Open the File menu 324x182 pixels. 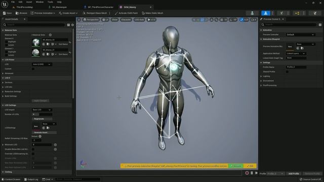pyautogui.click(x=13, y=2)
